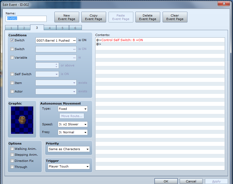Open the Freq dropdown menu
Image resolution: width=233 pixels, height=184 pixels.
click(x=73, y=132)
